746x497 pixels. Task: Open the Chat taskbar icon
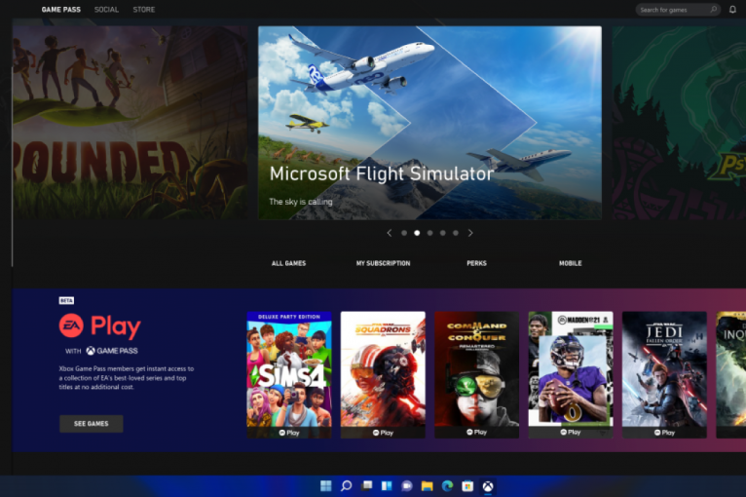coord(407,486)
